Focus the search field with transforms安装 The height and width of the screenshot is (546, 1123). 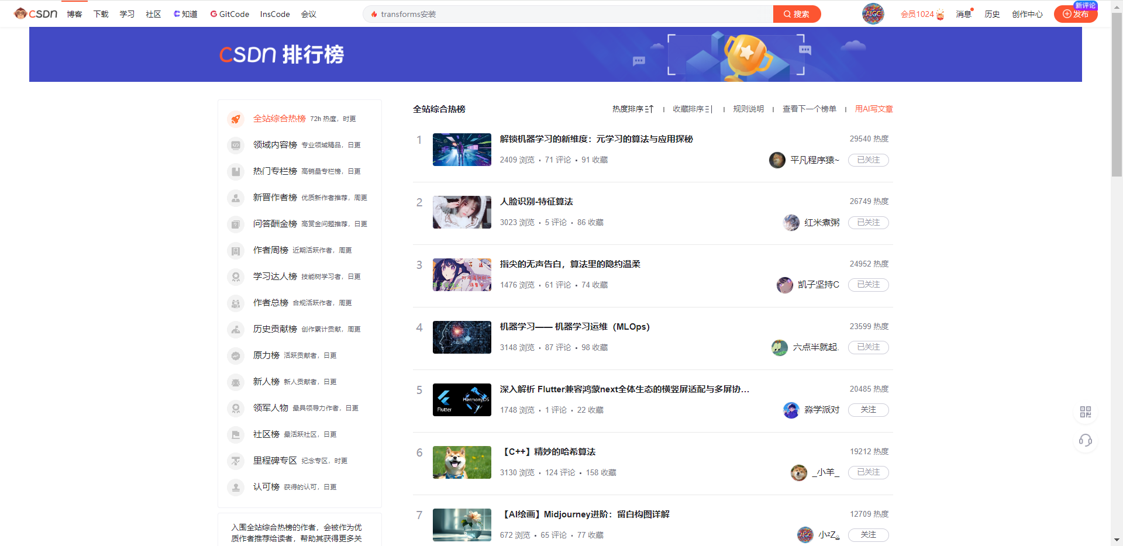click(x=569, y=14)
